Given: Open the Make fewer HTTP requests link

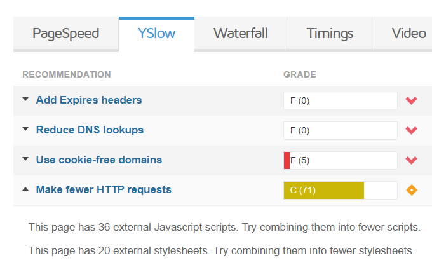Looking at the screenshot, I should pyautogui.click(x=104, y=189).
